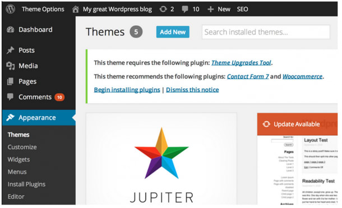Open the SEO admin bar menu
Image resolution: width=342 pixels, height=208 pixels.
tap(243, 9)
